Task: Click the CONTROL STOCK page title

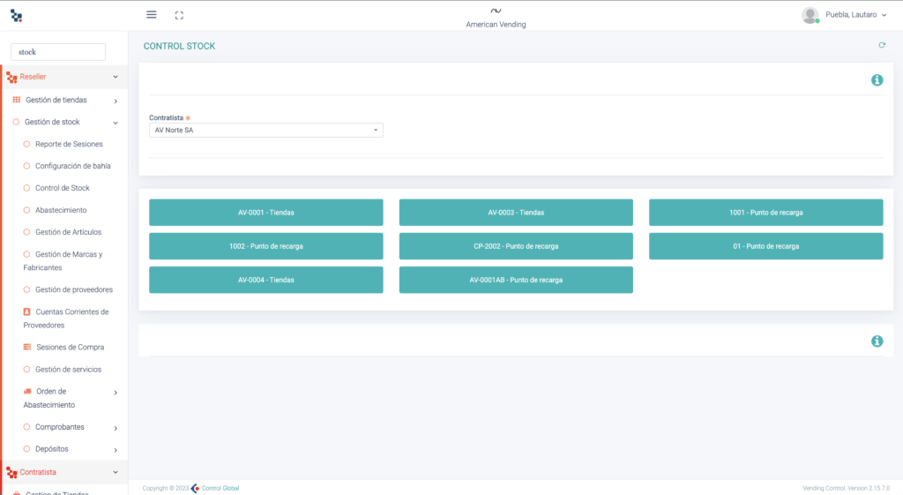Action: click(x=179, y=46)
